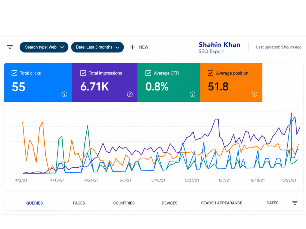Switch to the PAGES tab
This screenshot has width=306, height=229.
(x=79, y=203)
